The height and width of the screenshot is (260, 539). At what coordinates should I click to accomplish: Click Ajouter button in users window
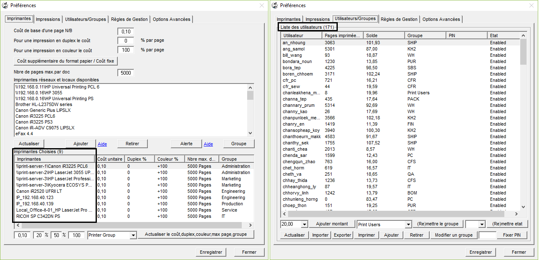391,235
